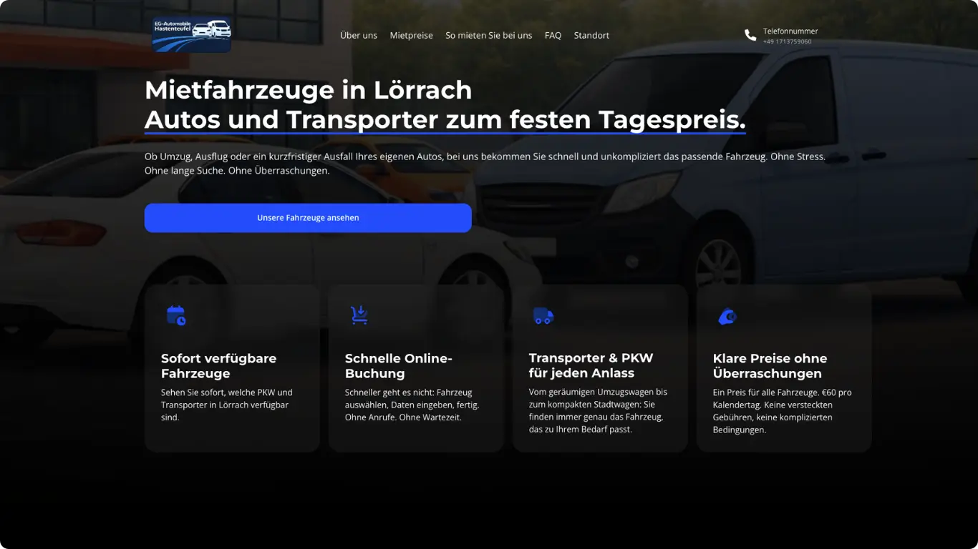
Task: Navigate to the Standort section
Action: pos(591,35)
